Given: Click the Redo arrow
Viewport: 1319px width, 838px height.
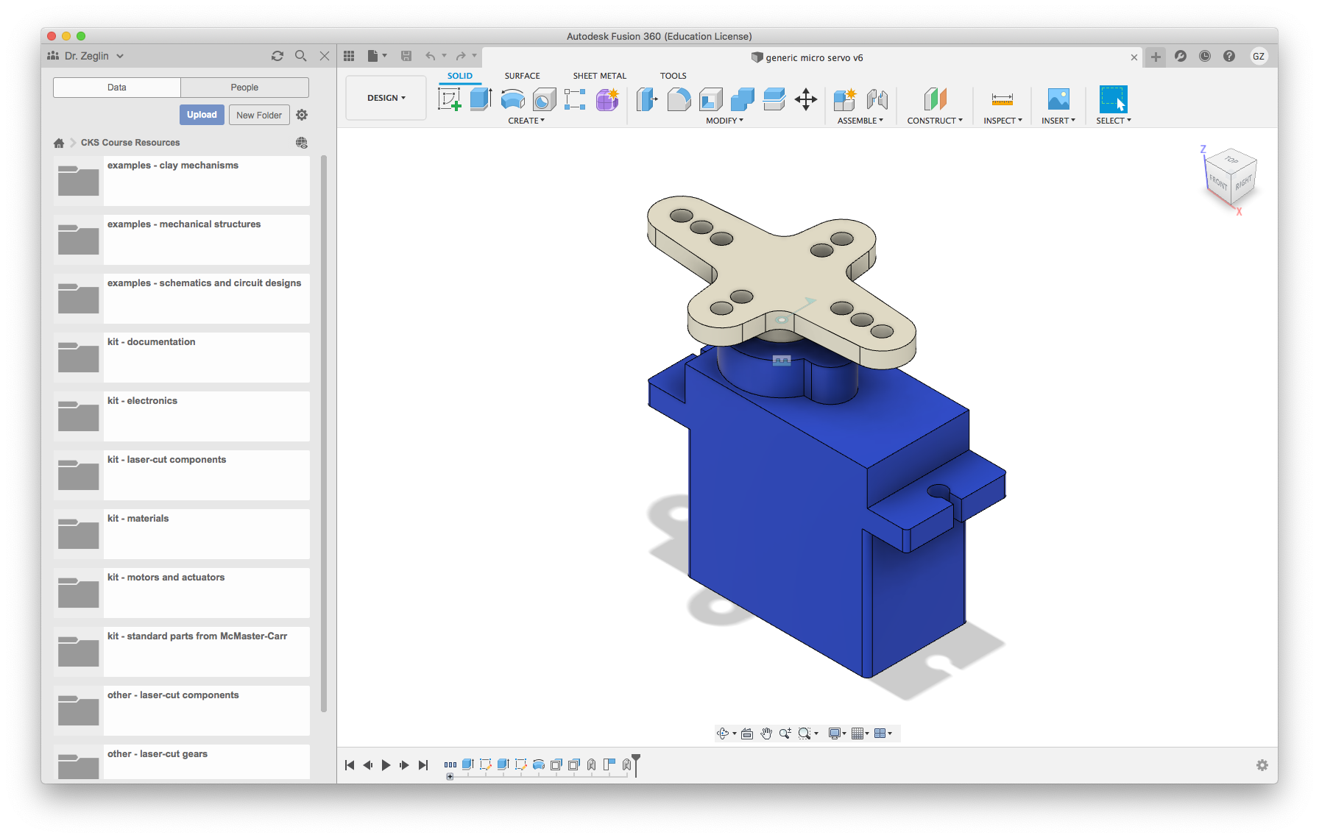Looking at the screenshot, I should [x=461, y=56].
